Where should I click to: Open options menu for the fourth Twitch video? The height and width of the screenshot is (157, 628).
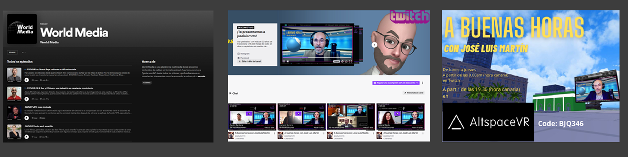pos(423,133)
